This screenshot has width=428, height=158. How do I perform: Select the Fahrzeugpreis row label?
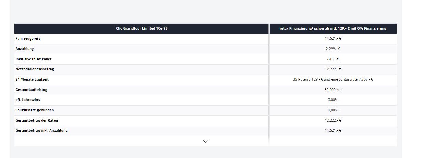[28, 39]
